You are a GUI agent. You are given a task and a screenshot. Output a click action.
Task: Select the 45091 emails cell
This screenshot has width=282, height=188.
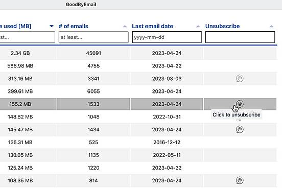[93, 53]
